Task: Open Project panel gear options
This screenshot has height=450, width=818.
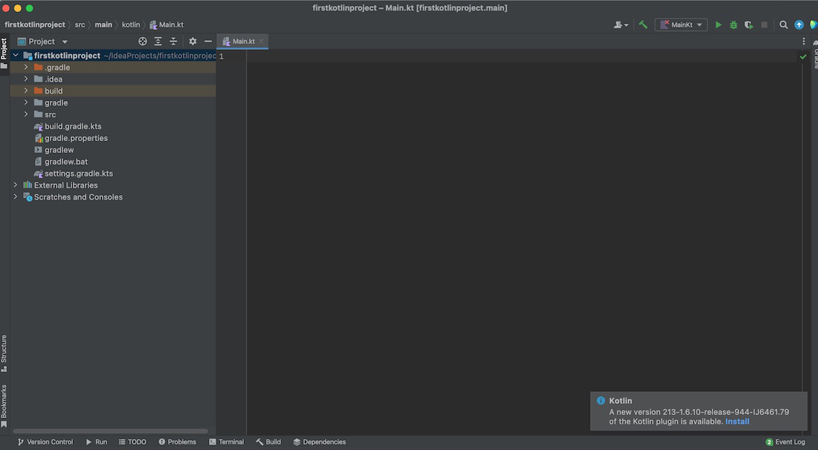Action: pyautogui.click(x=193, y=41)
